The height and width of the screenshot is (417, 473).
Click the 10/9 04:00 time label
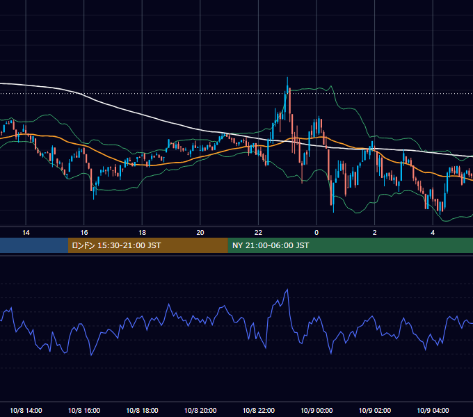[x=433, y=410]
